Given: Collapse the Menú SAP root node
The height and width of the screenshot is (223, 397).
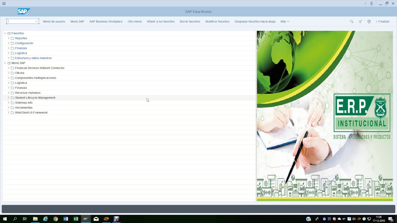Looking at the screenshot, I should coord(5,63).
